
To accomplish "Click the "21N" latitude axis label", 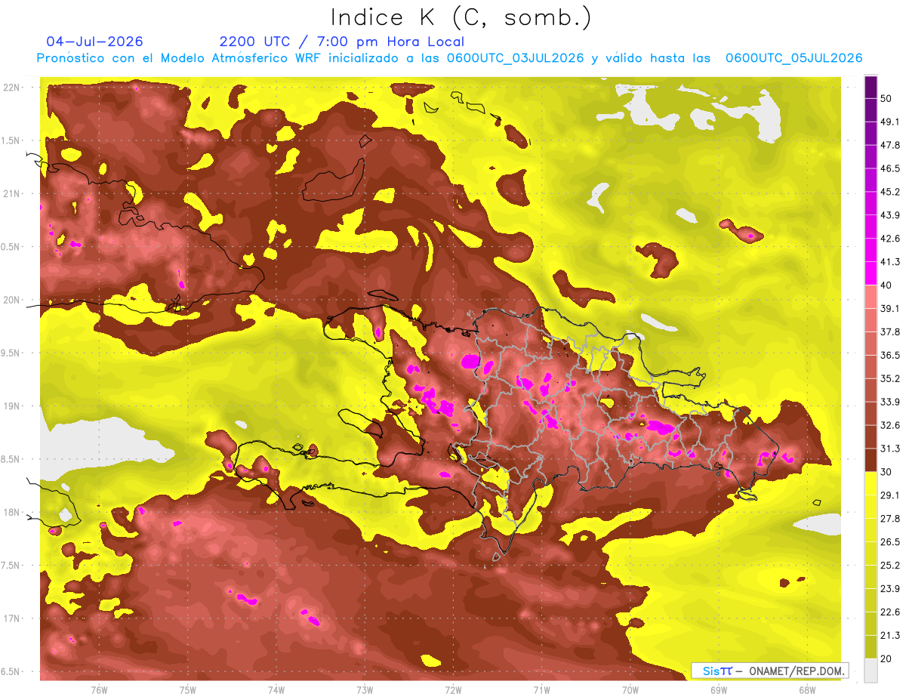I will pyautogui.click(x=12, y=194).
